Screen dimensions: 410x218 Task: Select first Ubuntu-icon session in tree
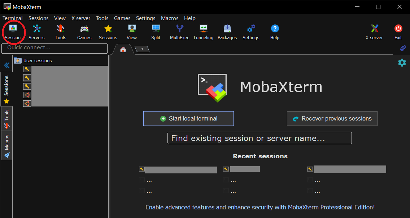click(x=65, y=95)
